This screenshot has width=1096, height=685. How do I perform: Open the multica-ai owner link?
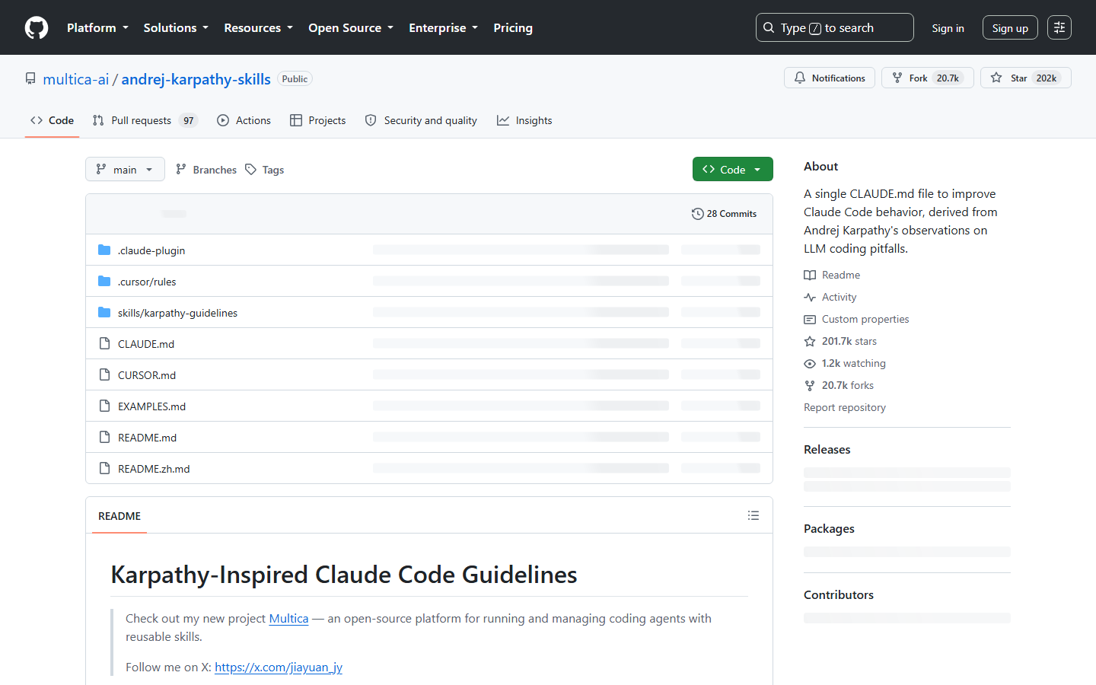coord(76,79)
